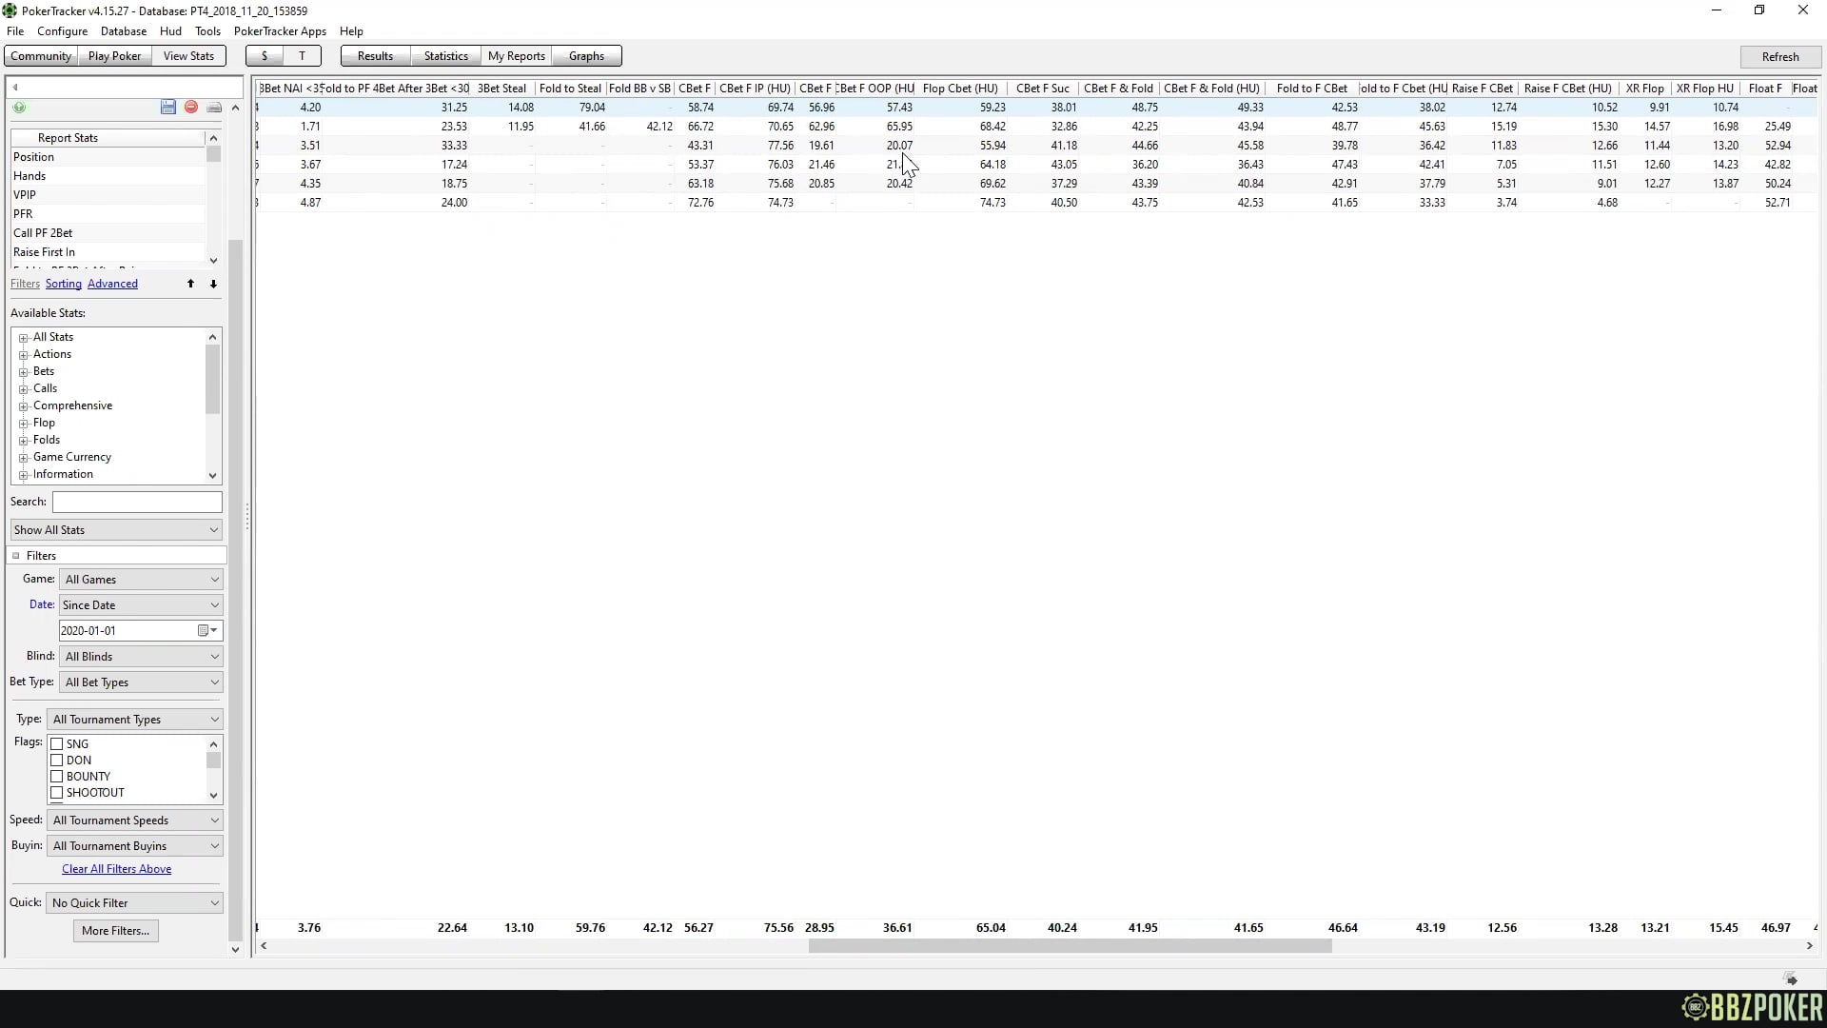This screenshot has height=1028, width=1827.
Task: Move selected stat down with arrow icon
Action: click(213, 283)
